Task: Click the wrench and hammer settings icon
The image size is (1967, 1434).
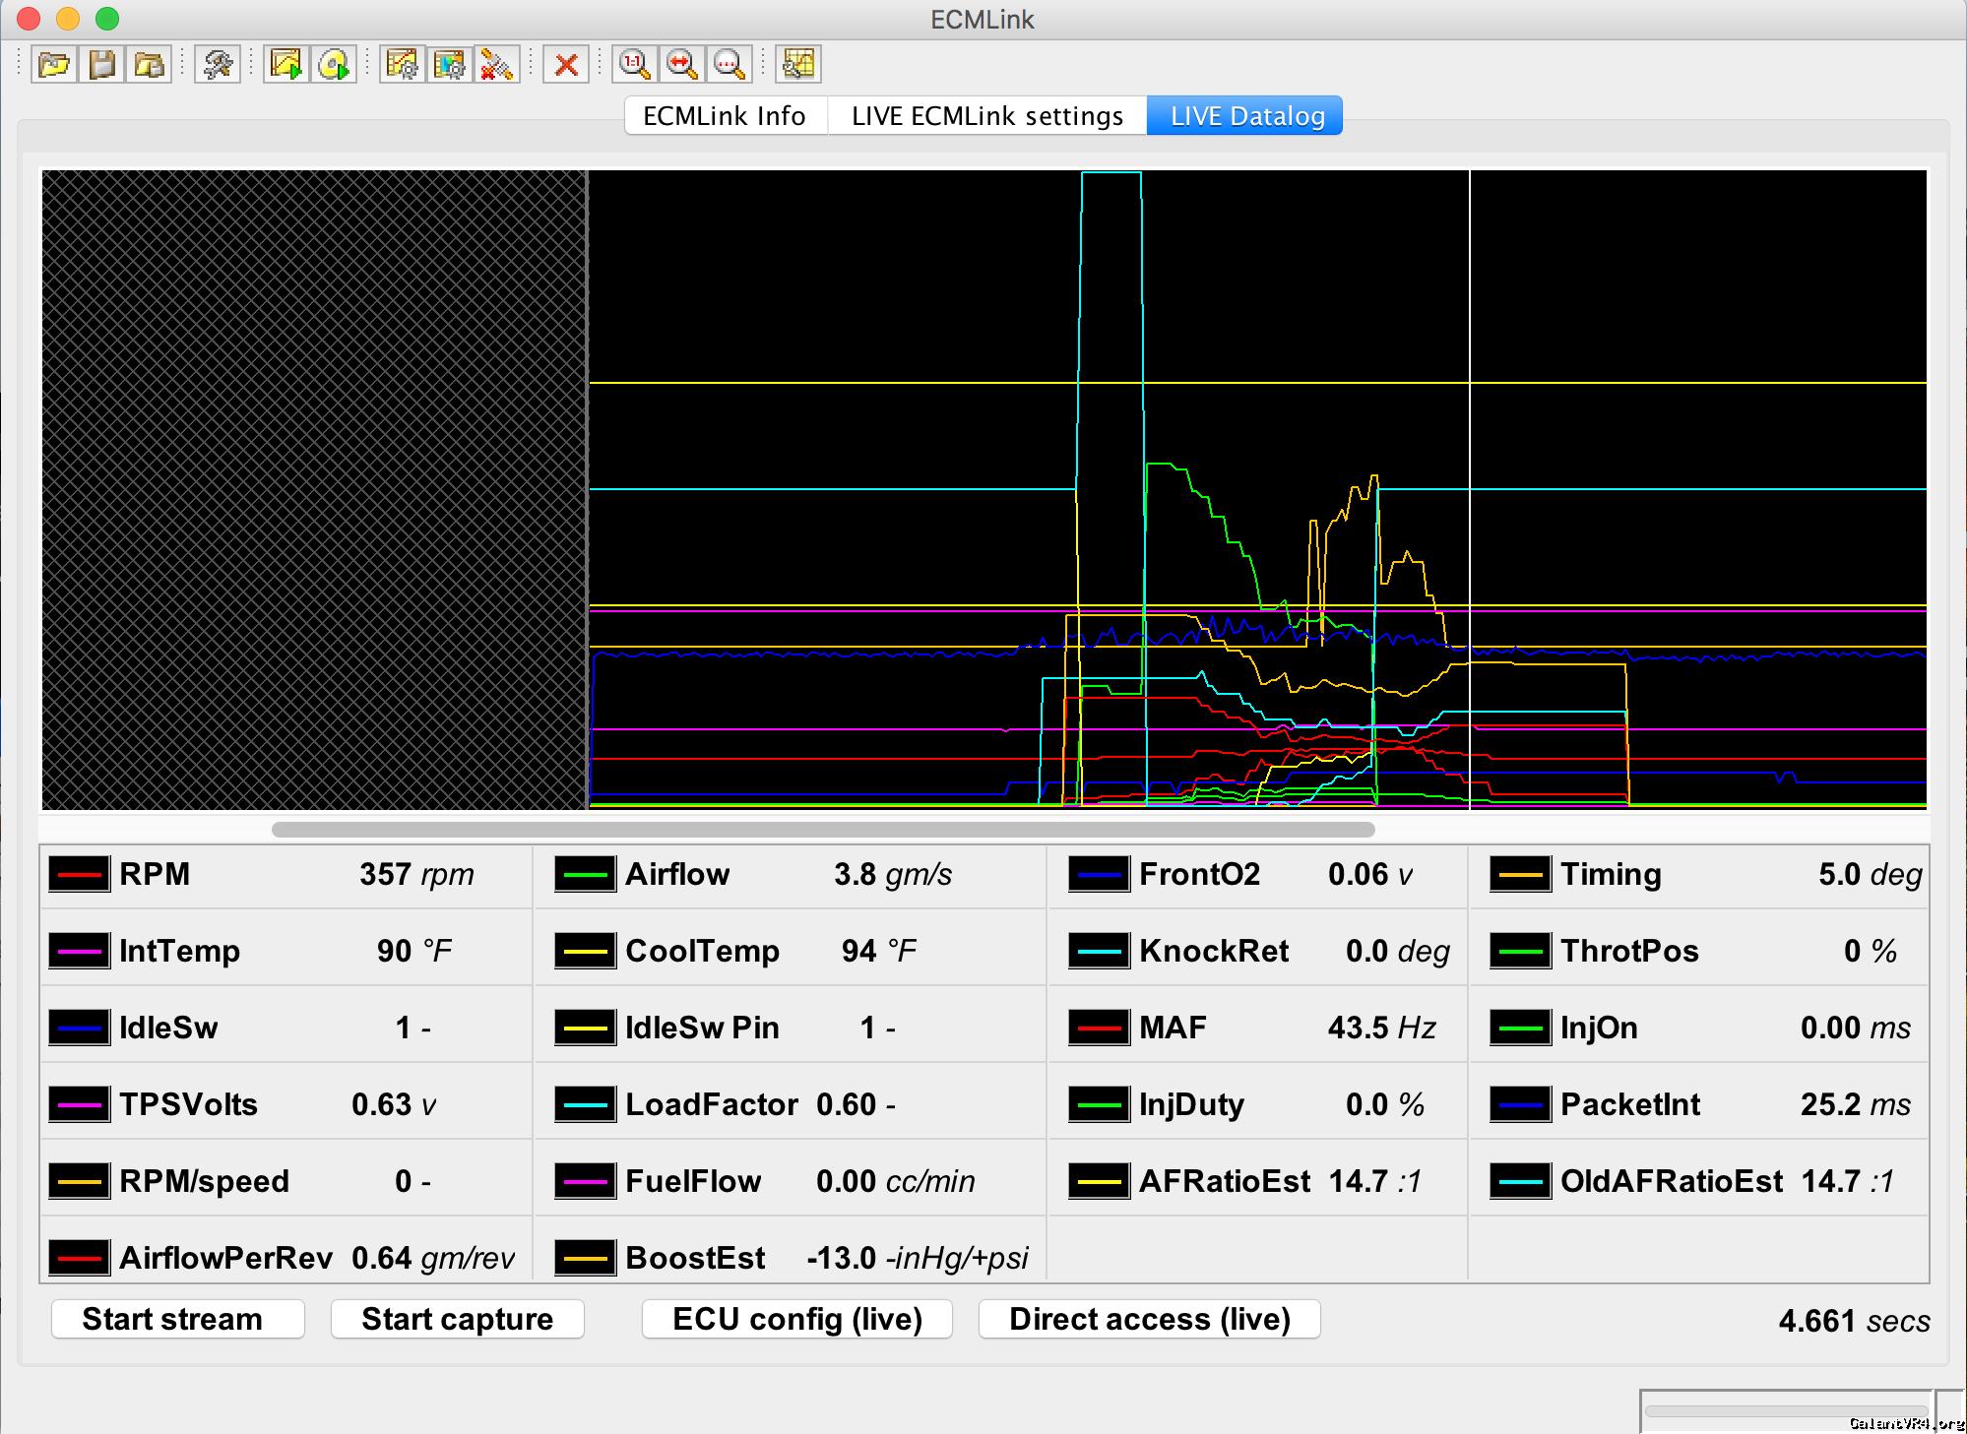Action: [x=218, y=65]
